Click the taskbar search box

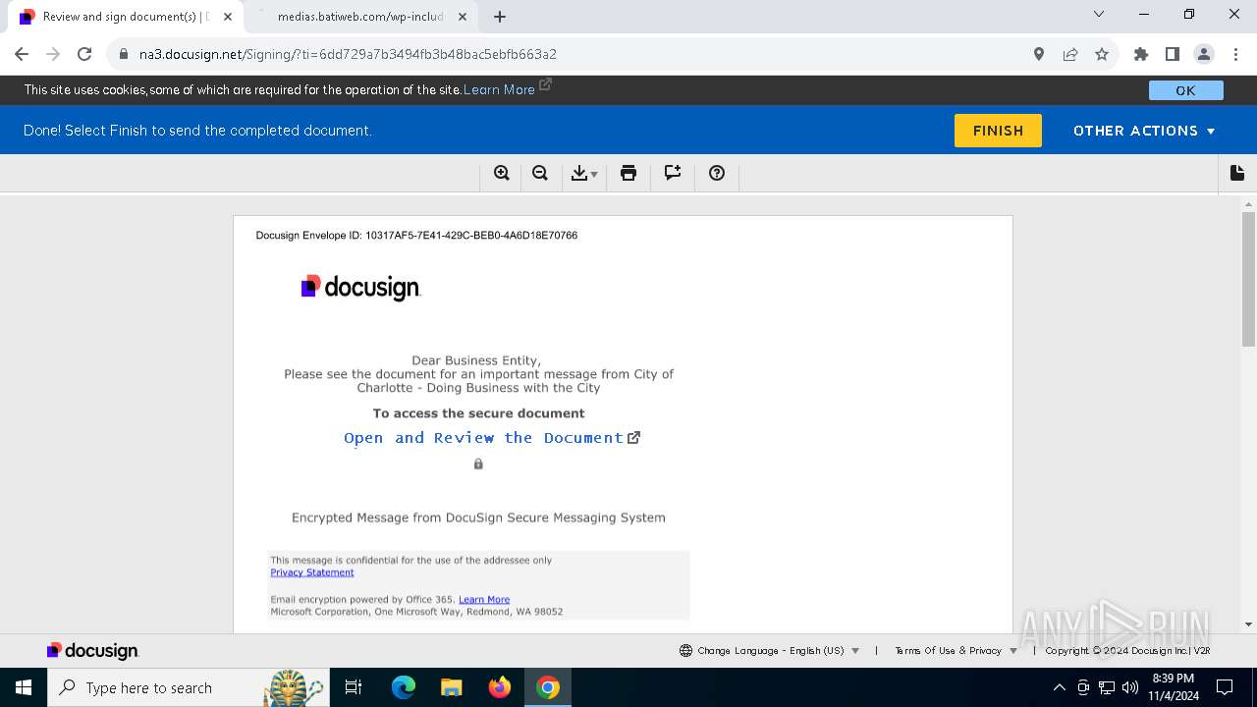pyautogui.click(x=187, y=687)
